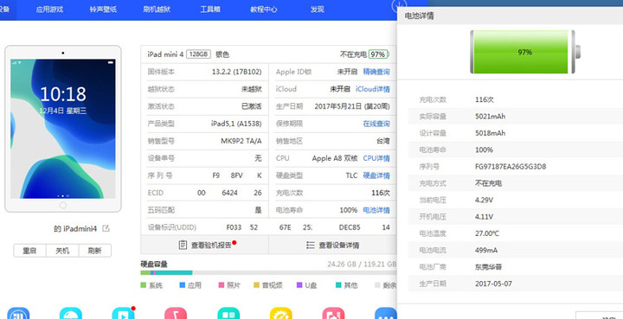Go to the 刷机越狱 tab
Viewport: 623px width, 319px height.
tap(157, 10)
